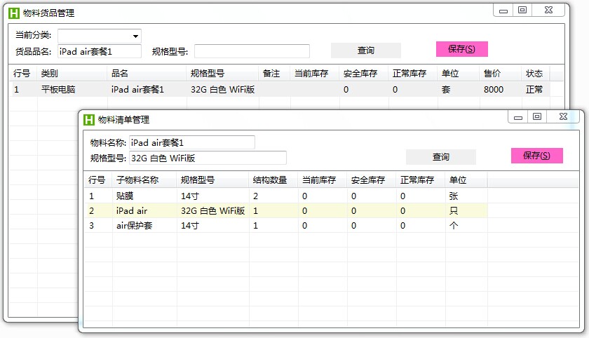Click the 货品品名 input field
This screenshot has width=589, height=338.
pyautogui.click(x=100, y=51)
